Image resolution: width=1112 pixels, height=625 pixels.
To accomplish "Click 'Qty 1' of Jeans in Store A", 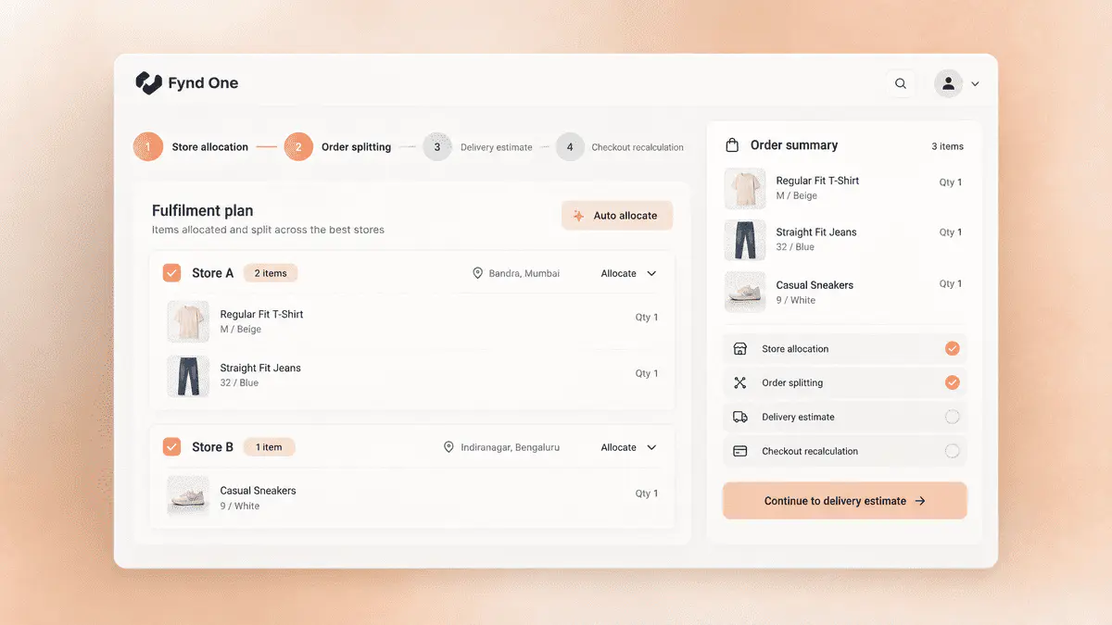I will [647, 373].
